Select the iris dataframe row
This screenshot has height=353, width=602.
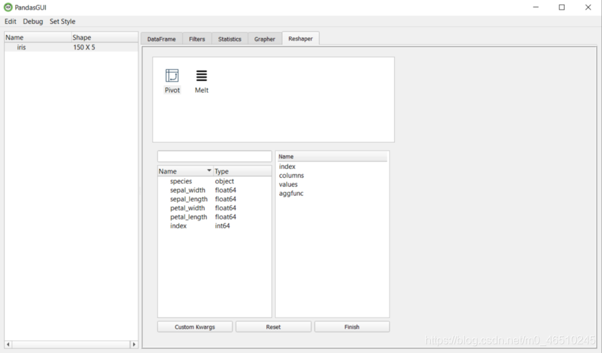pyautogui.click(x=71, y=47)
